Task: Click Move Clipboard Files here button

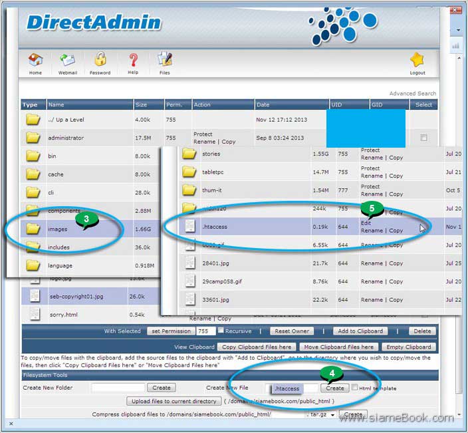Action: pyautogui.click(x=339, y=347)
